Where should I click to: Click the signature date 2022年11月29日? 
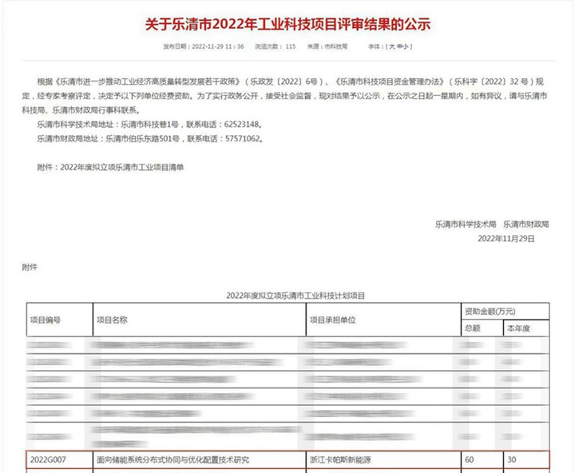tap(506, 238)
